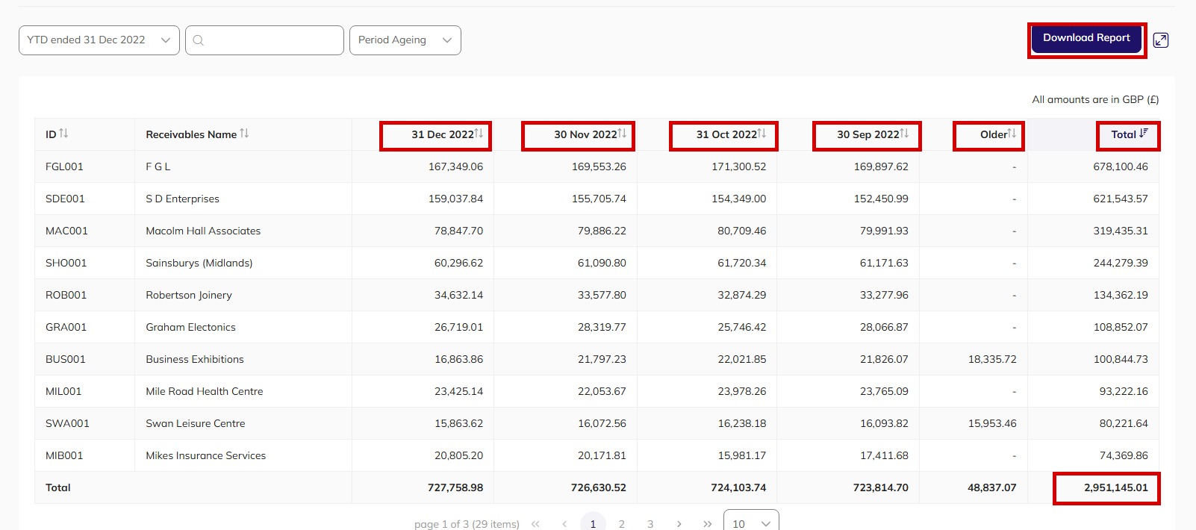
Task: Open YTD ended 31 Dec 2022 dropdown
Action: click(99, 40)
